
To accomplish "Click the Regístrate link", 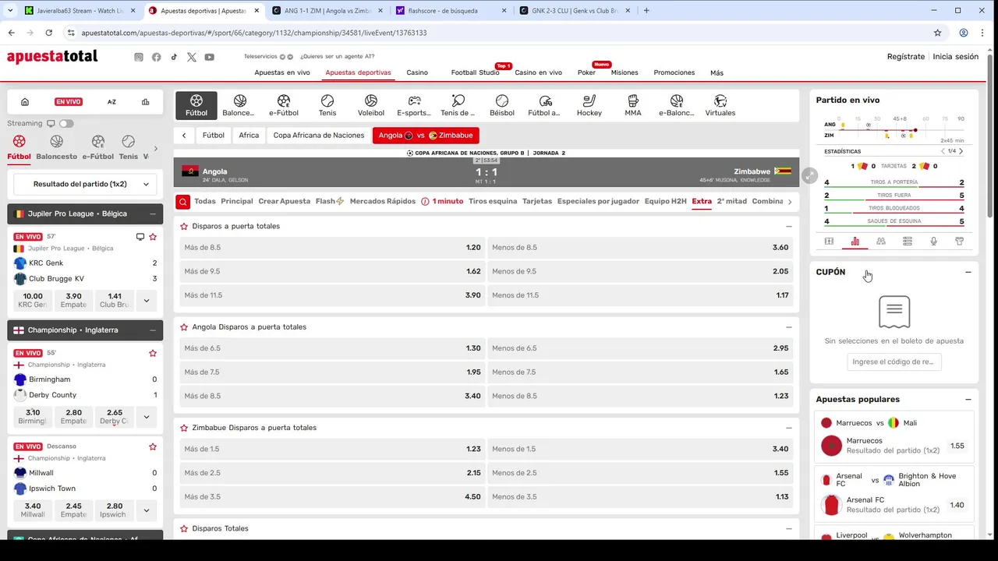I will [906, 57].
